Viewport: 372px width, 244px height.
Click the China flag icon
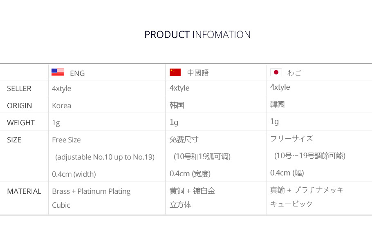[175, 72]
